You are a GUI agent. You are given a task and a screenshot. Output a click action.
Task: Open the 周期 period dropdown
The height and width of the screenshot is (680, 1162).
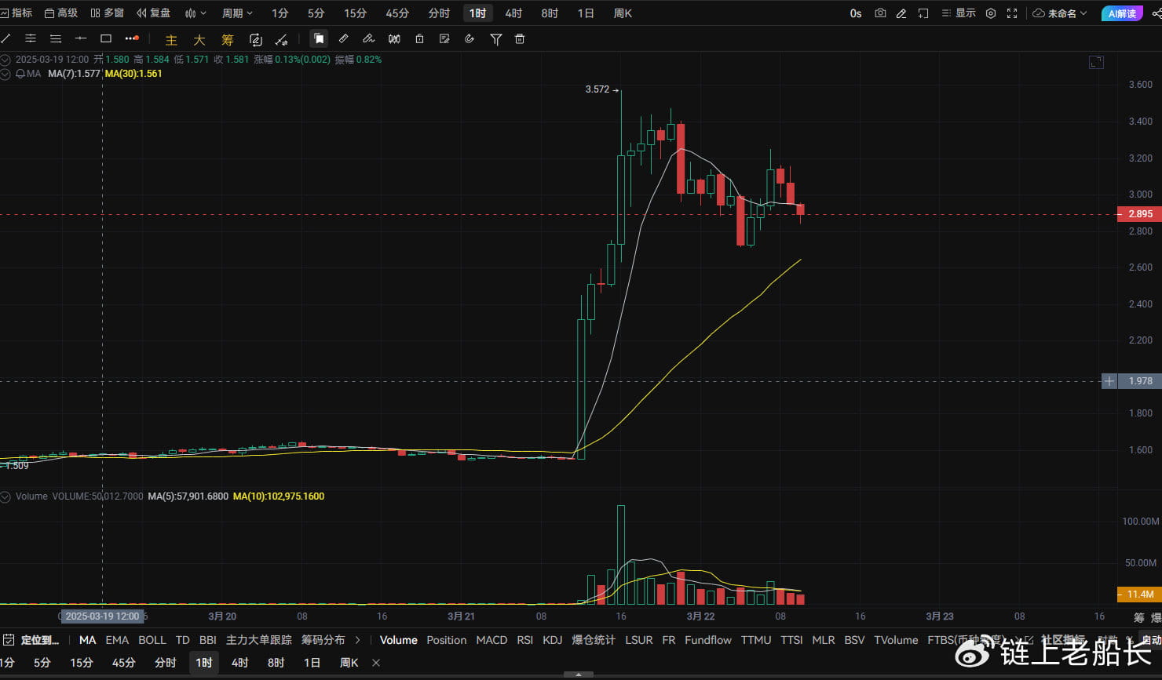pyautogui.click(x=237, y=13)
